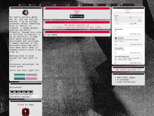Click into the shoutbox Message textarea
154x116 pixels.
(125, 21)
